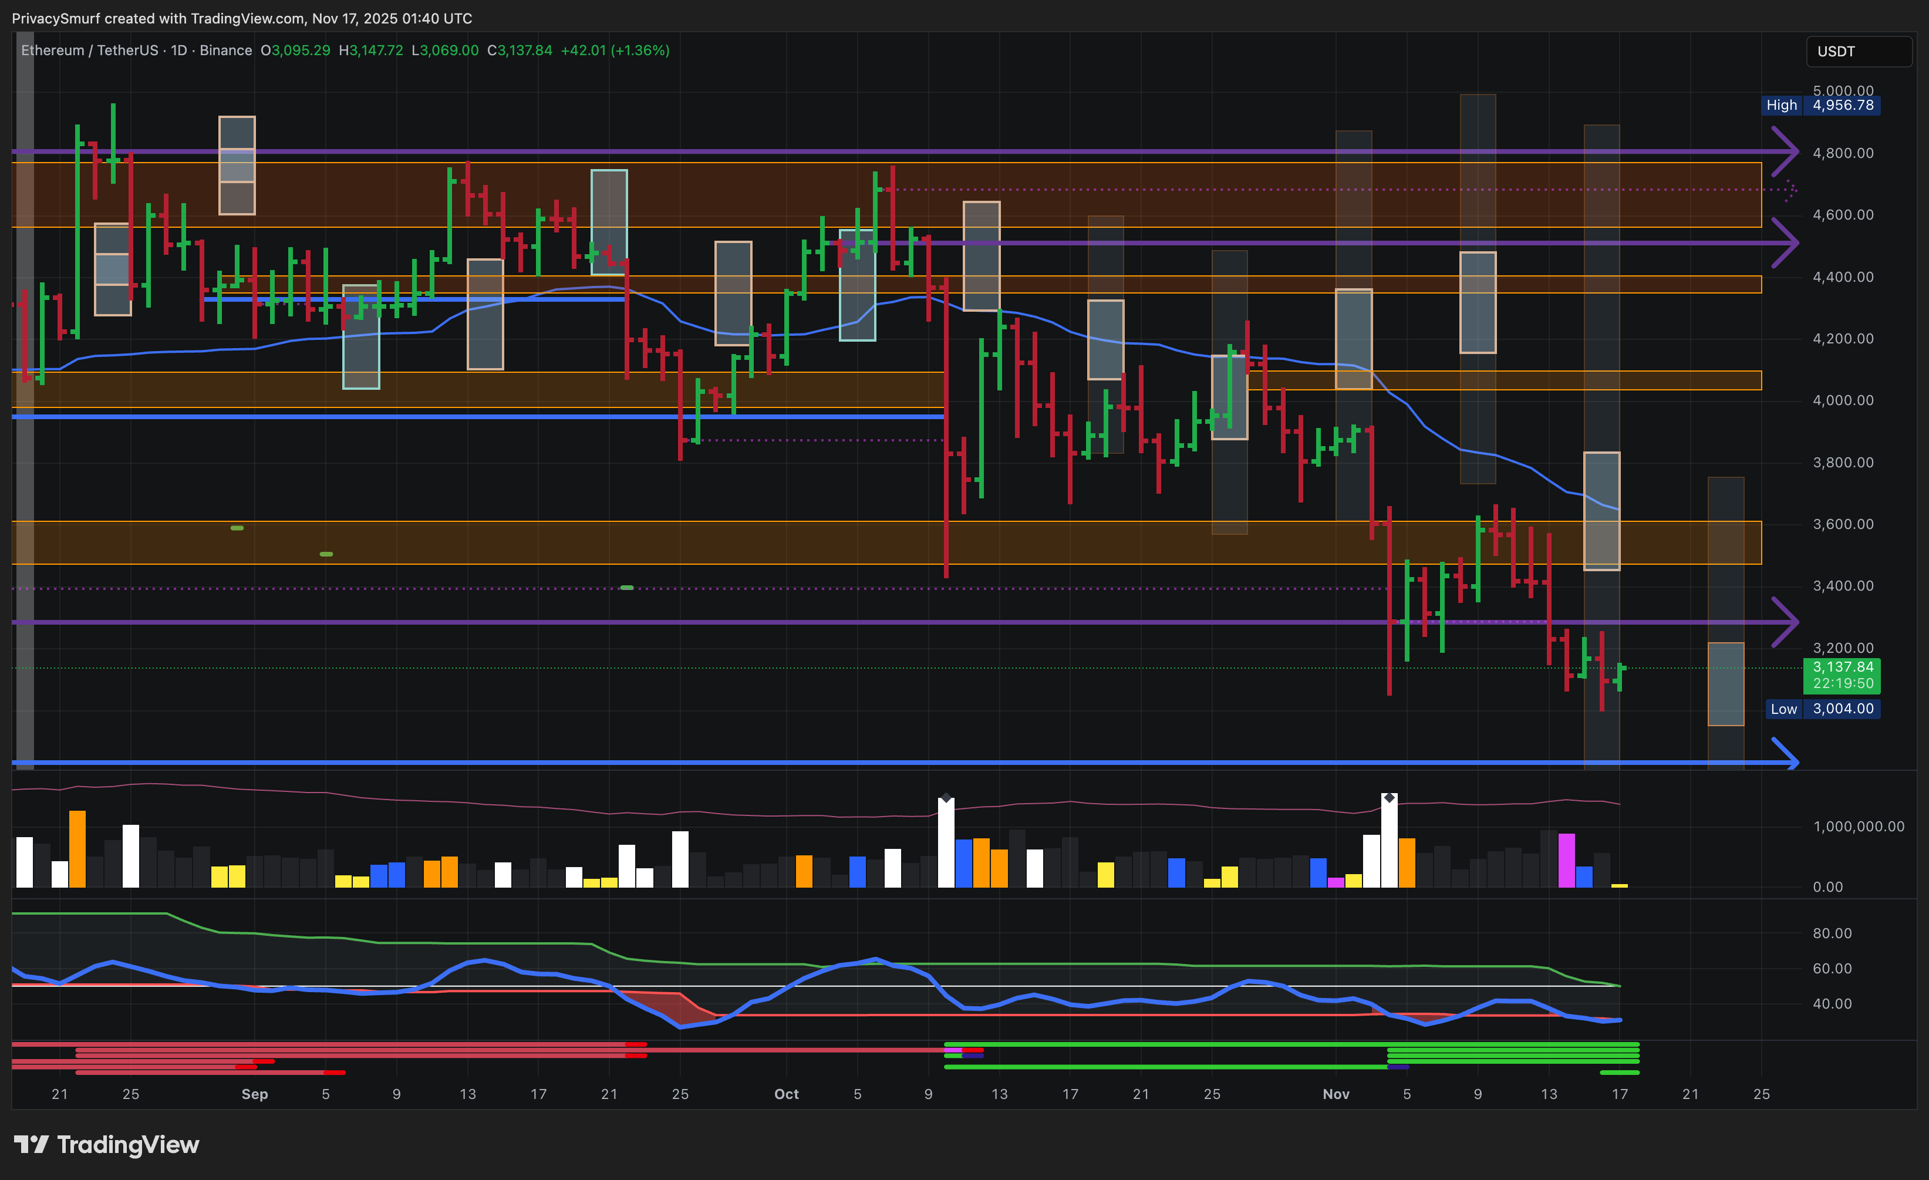This screenshot has width=1929, height=1180.
Task: Select the Low 3,004.00 price label
Action: coord(1824,709)
